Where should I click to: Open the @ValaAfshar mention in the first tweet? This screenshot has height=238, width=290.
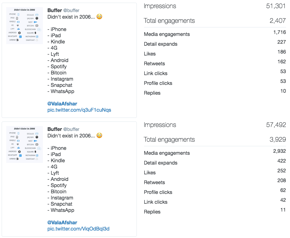tap(62, 103)
